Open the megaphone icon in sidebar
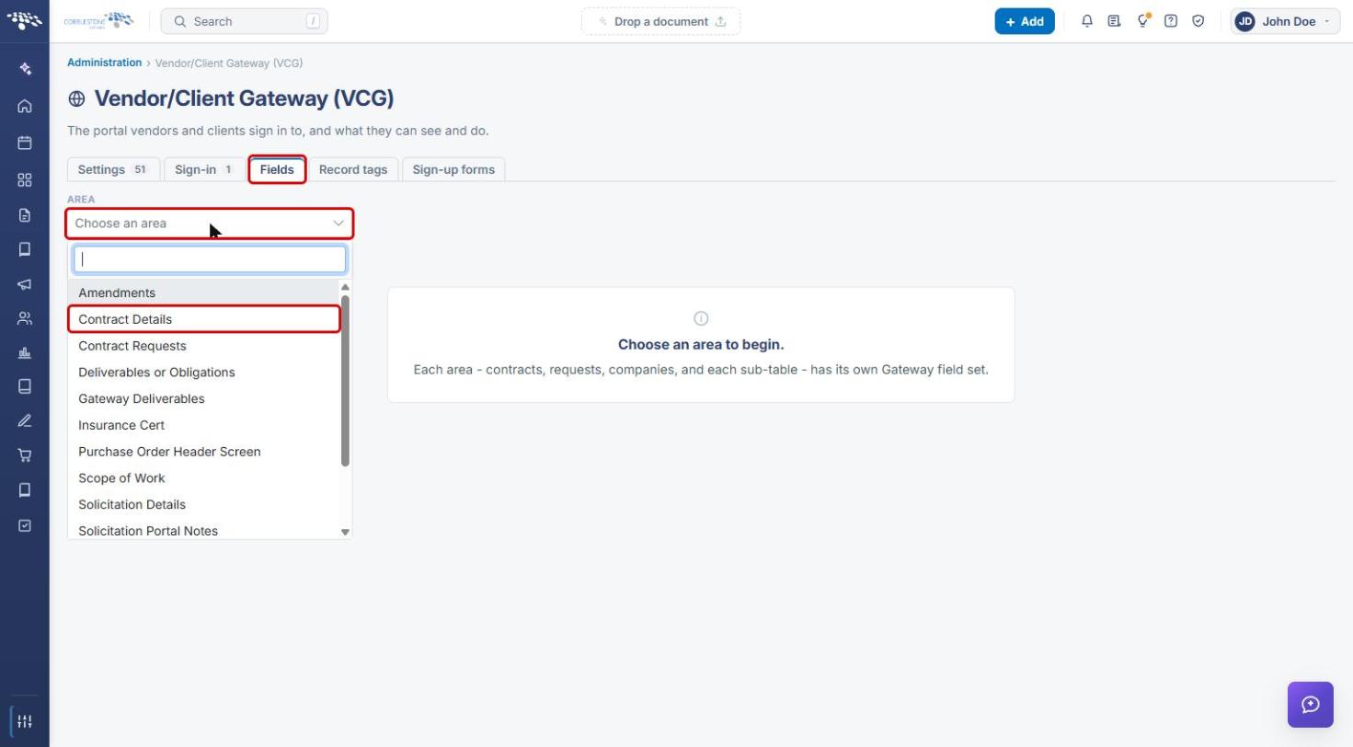1353x747 pixels. click(x=25, y=284)
